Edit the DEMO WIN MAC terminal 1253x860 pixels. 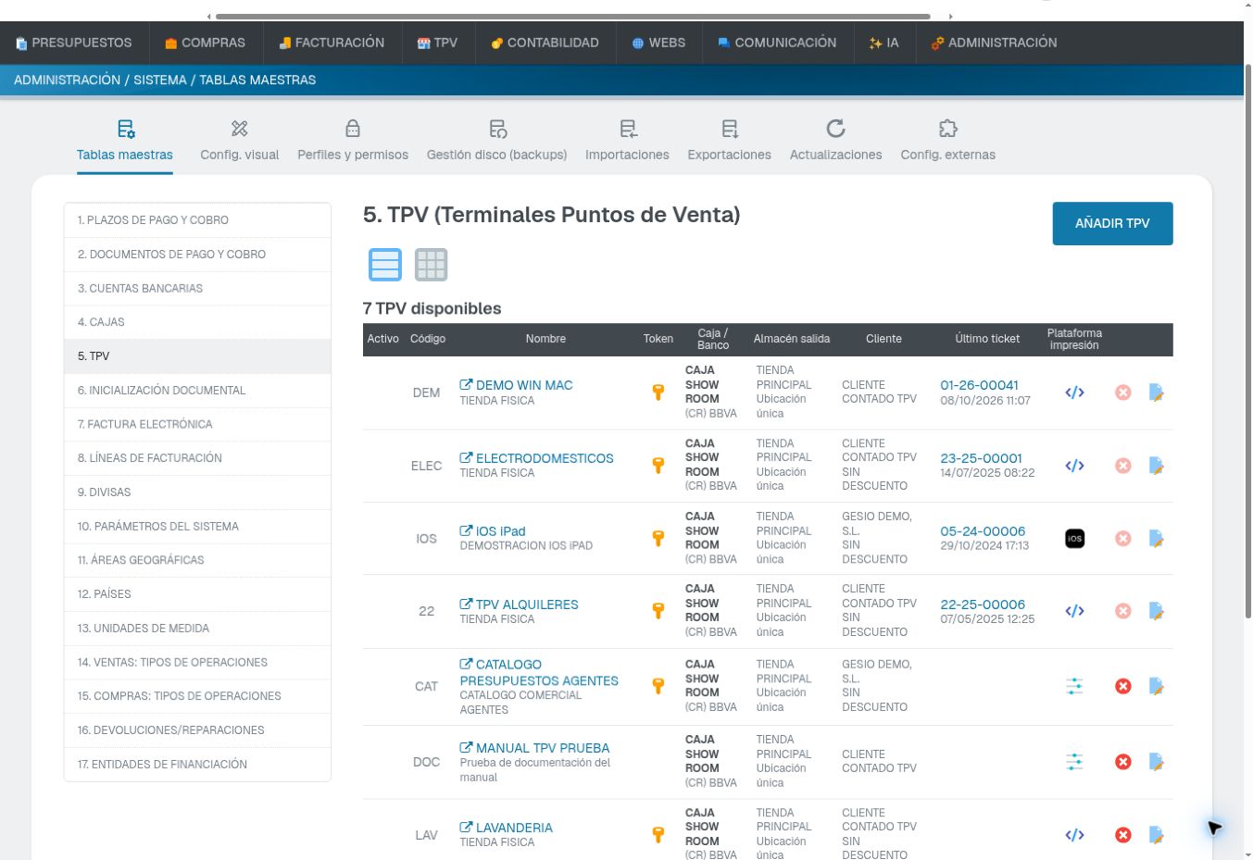(x=1157, y=393)
